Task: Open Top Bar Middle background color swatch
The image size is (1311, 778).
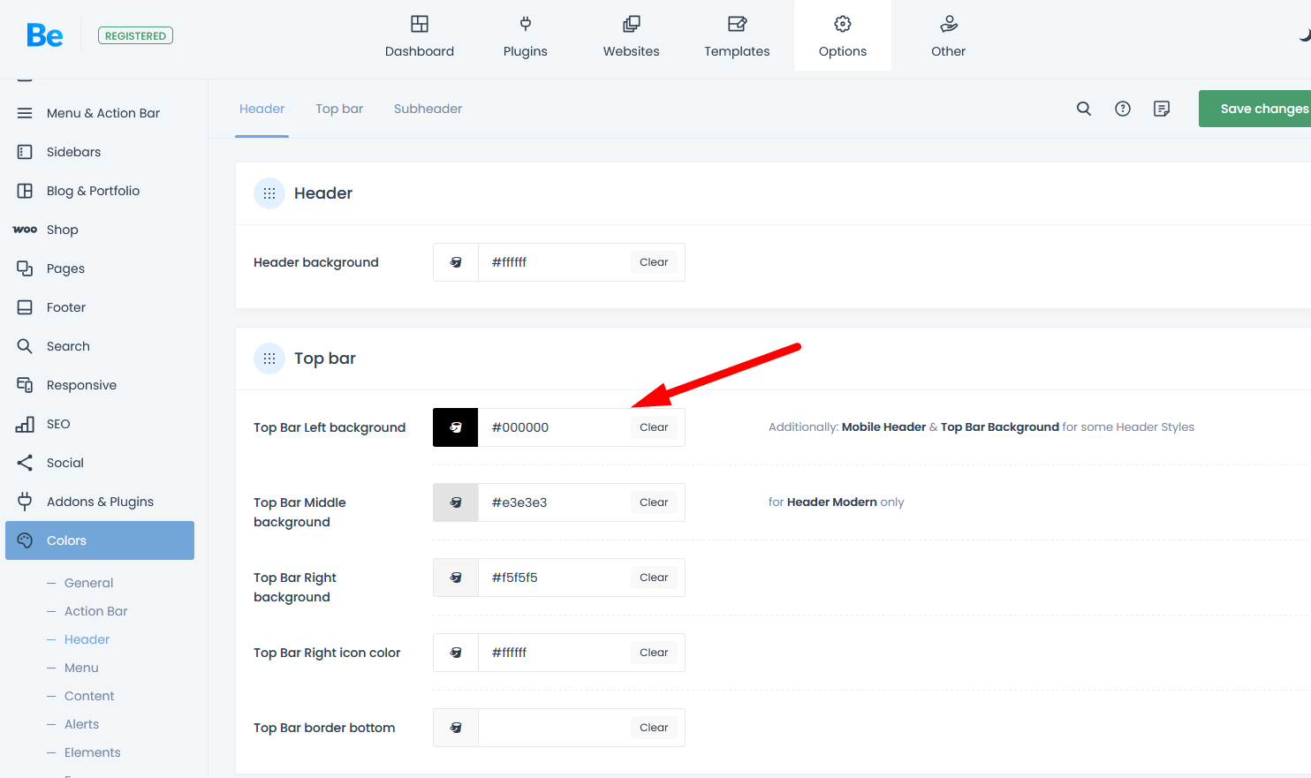Action: tap(456, 502)
